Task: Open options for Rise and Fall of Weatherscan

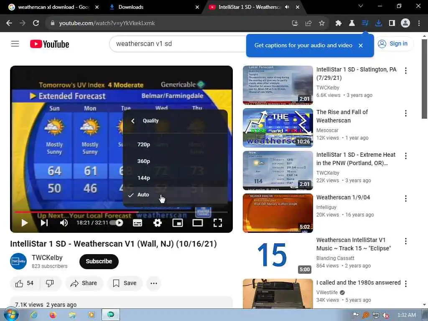Action: tap(406, 113)
